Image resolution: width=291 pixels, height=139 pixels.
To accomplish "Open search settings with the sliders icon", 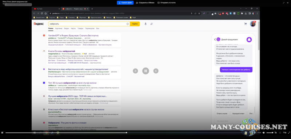I will (x=151, y=24).
